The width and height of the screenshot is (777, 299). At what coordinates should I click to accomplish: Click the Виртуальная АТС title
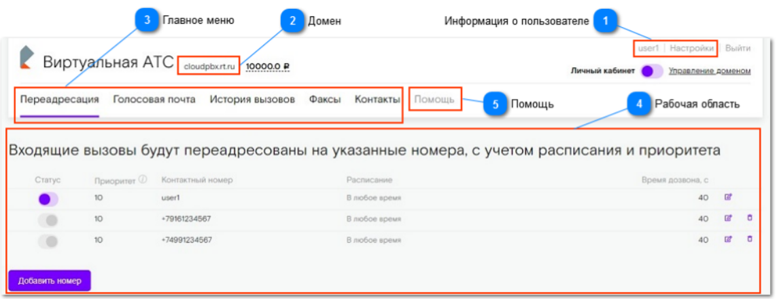tap(109, 62)
